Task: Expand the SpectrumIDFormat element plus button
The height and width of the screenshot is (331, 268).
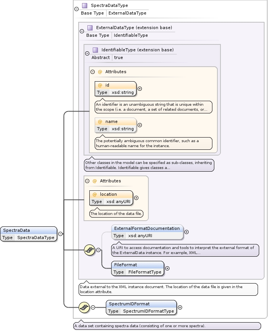Action: (180, 307)
